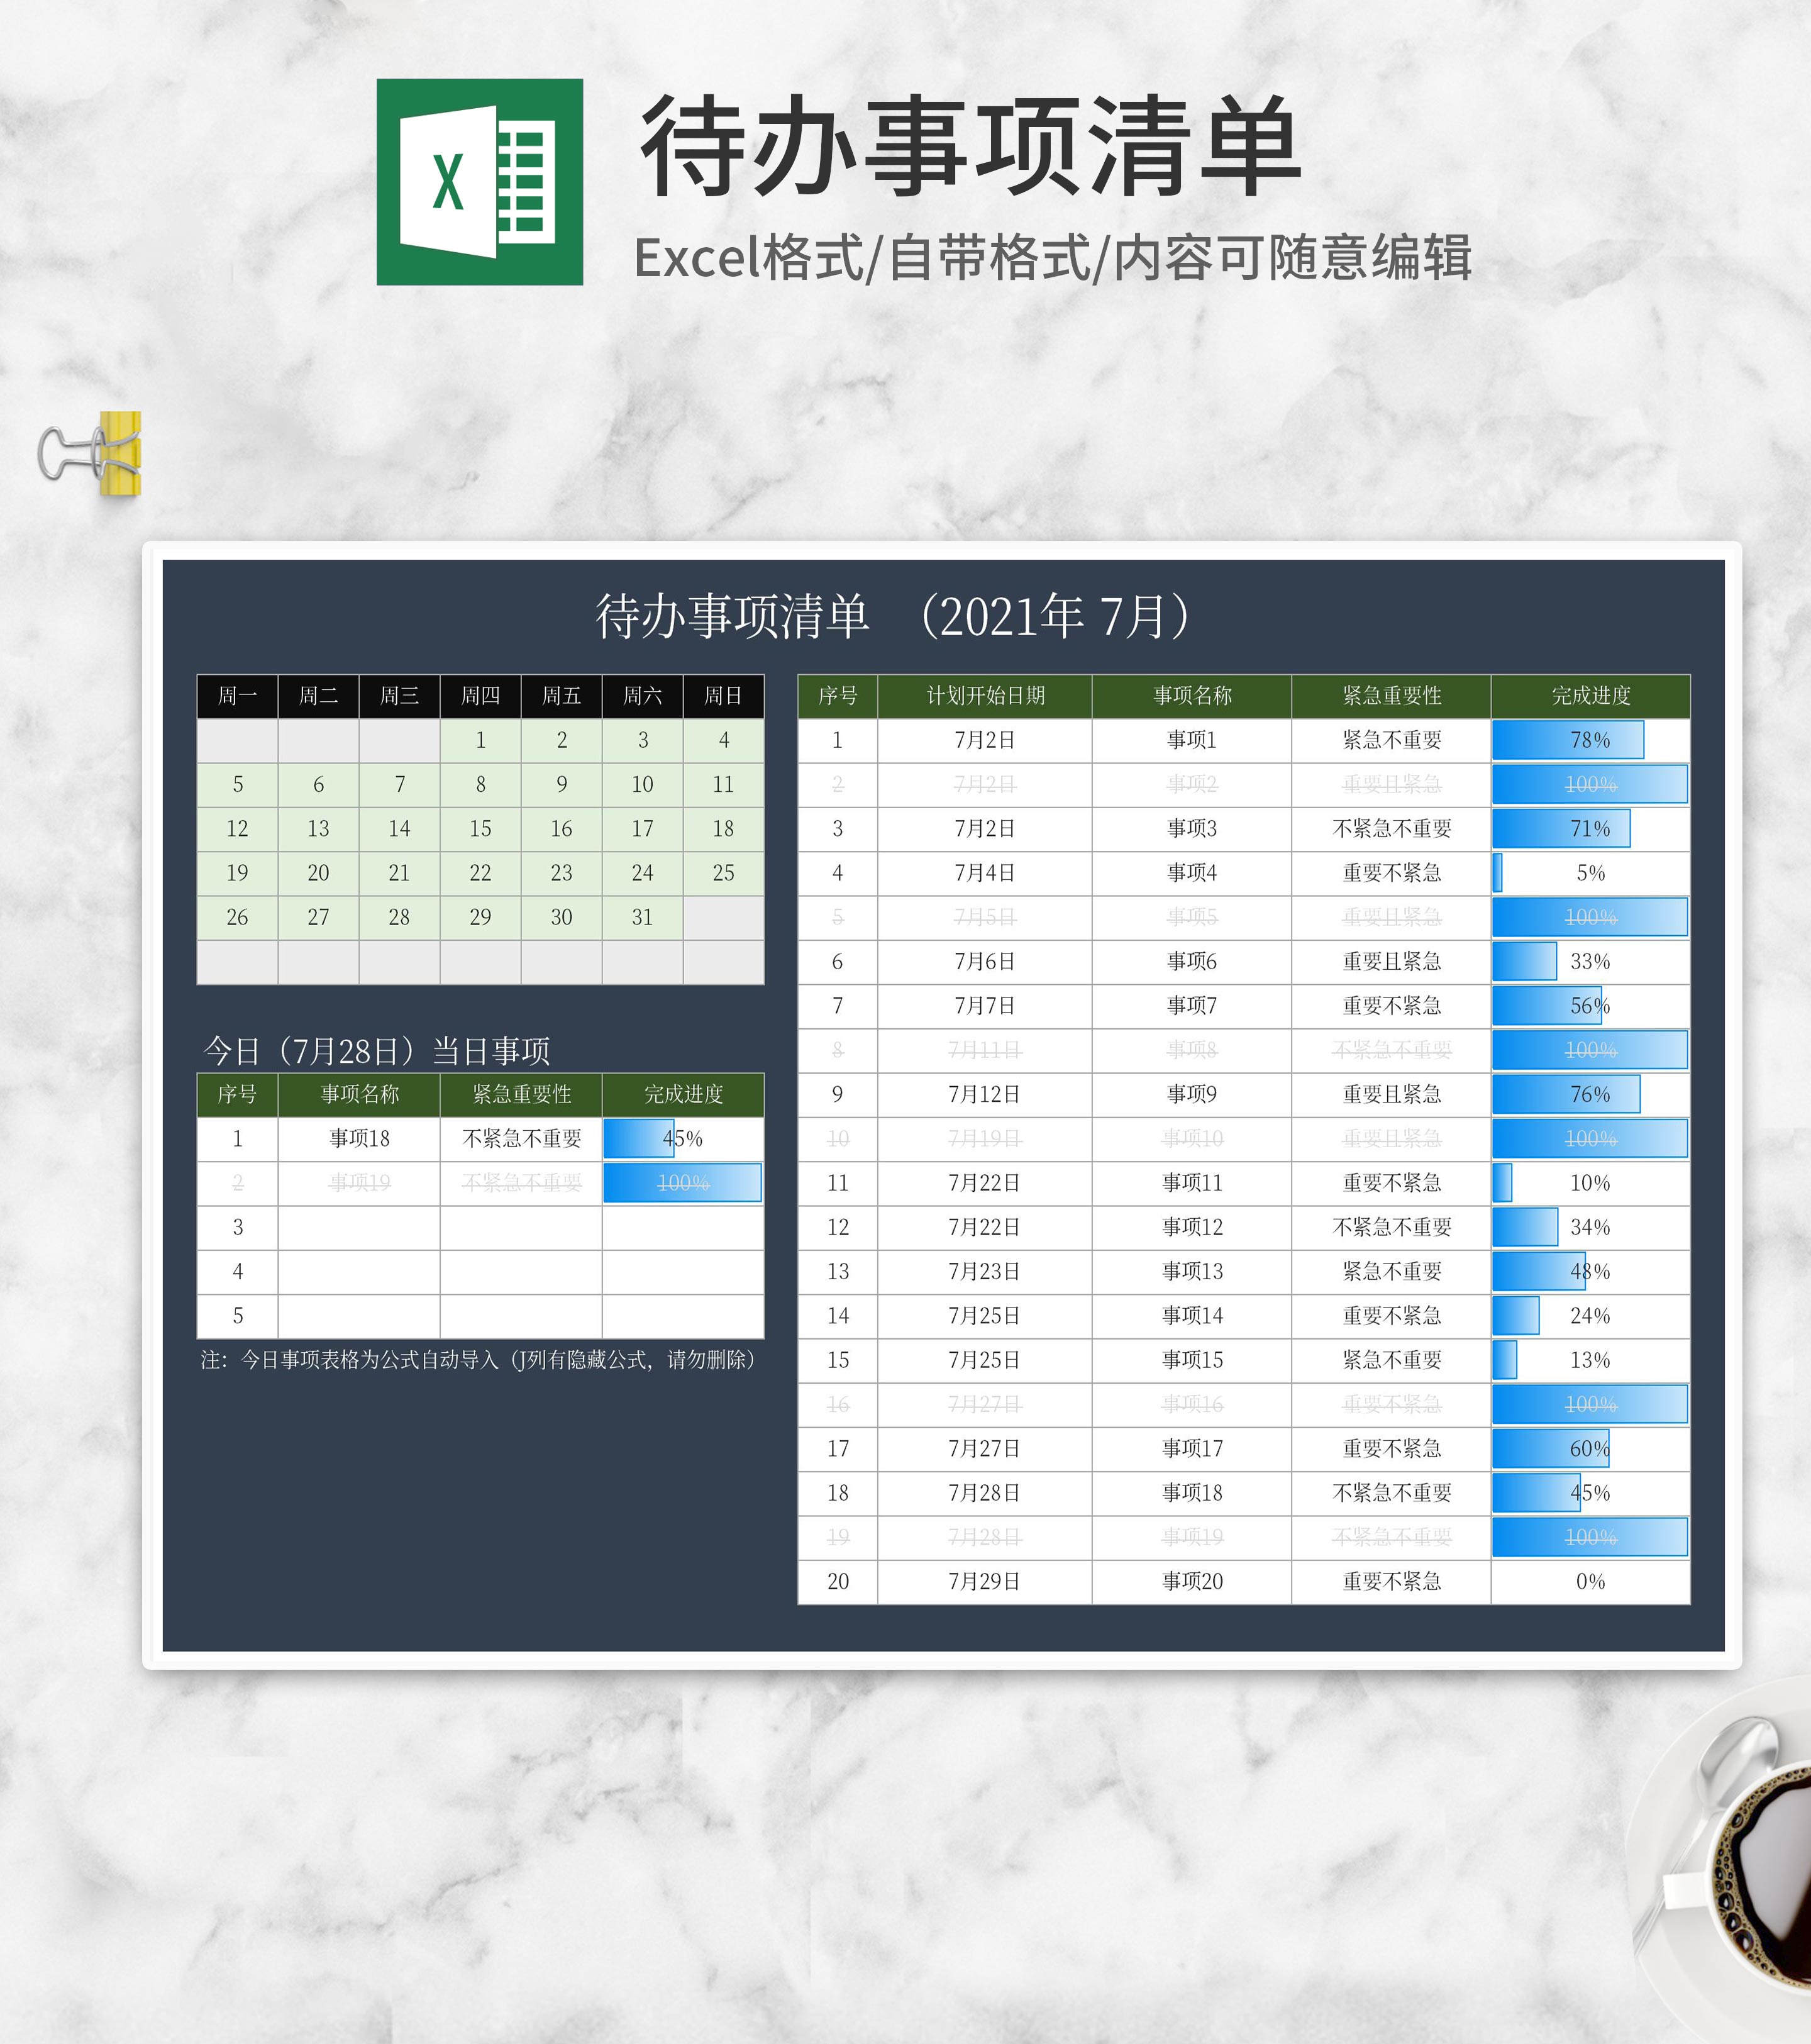Click the 紧急重要性 column header
Viewport: 1811px width, 2044px height.
click(1391, 697)
